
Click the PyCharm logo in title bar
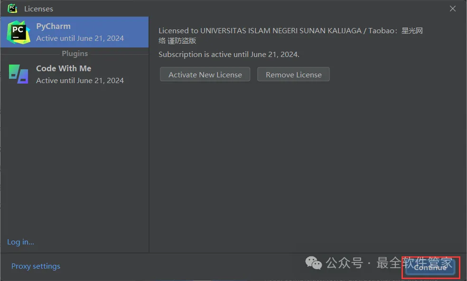12,9
